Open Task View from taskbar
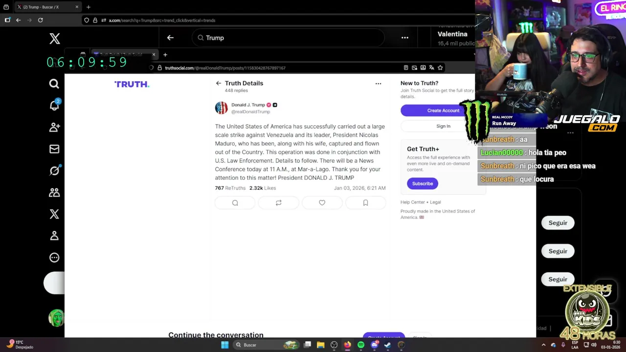This screenshot has height=352, width=626. coord(308,345)
